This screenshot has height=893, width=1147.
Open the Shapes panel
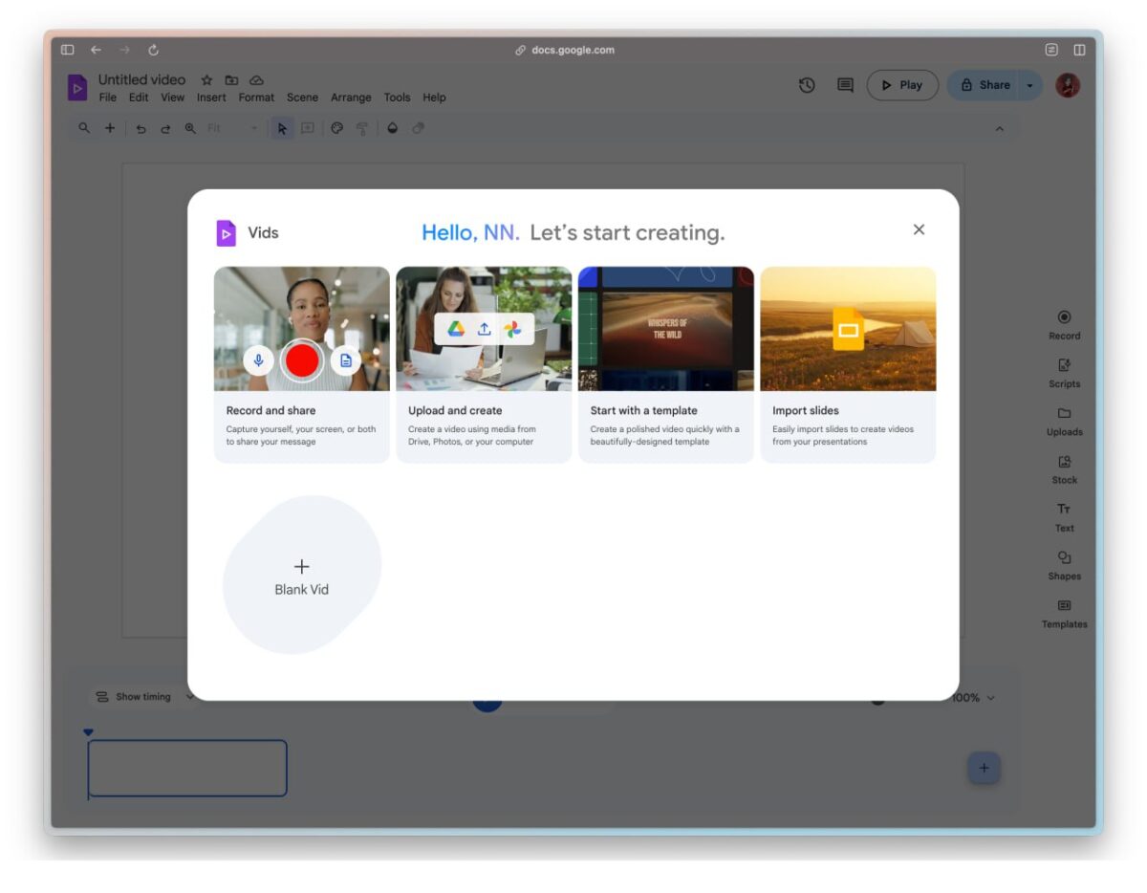(1064, 566)
